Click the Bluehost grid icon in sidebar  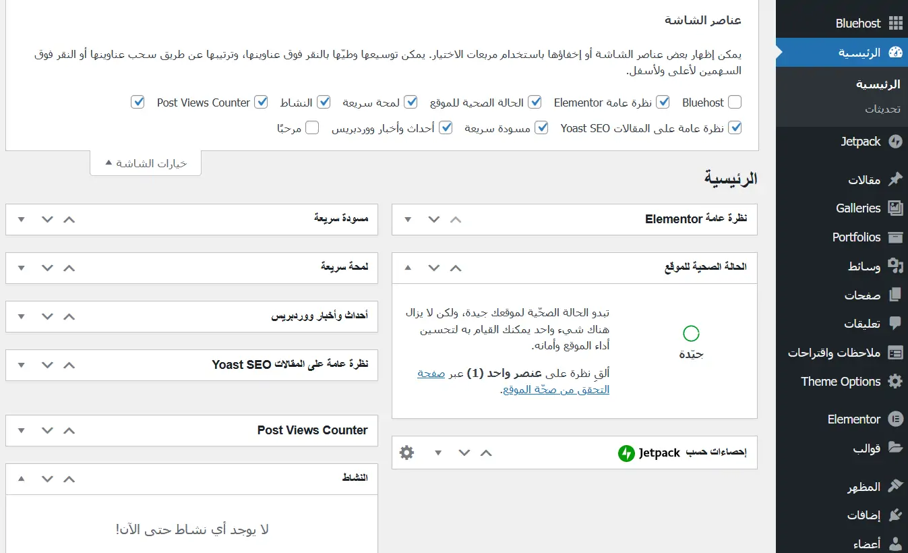tap(895, 24)
